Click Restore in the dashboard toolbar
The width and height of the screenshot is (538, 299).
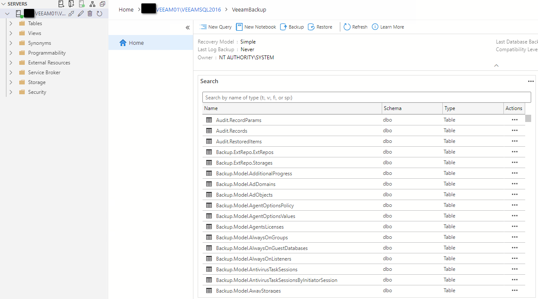pyautogui.click(x=320, y=27)
